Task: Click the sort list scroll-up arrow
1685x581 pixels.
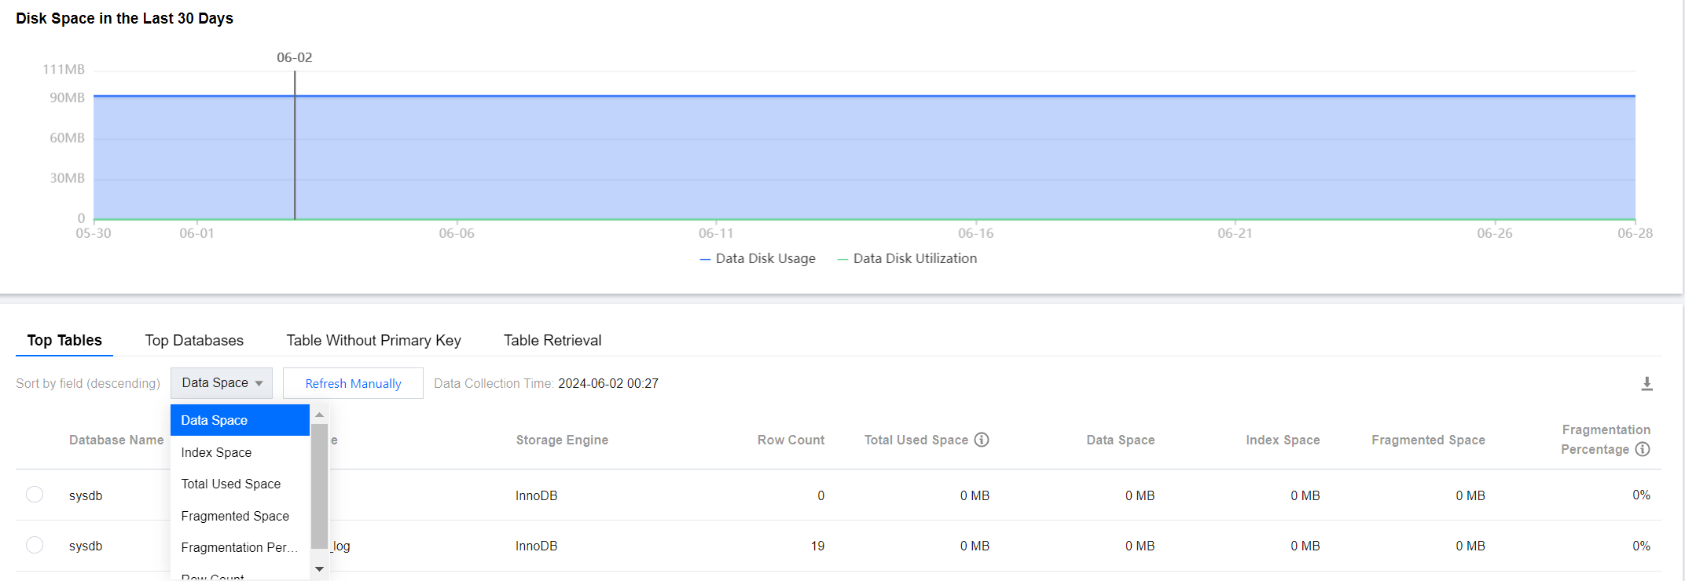Action: (x=319, y=414)
